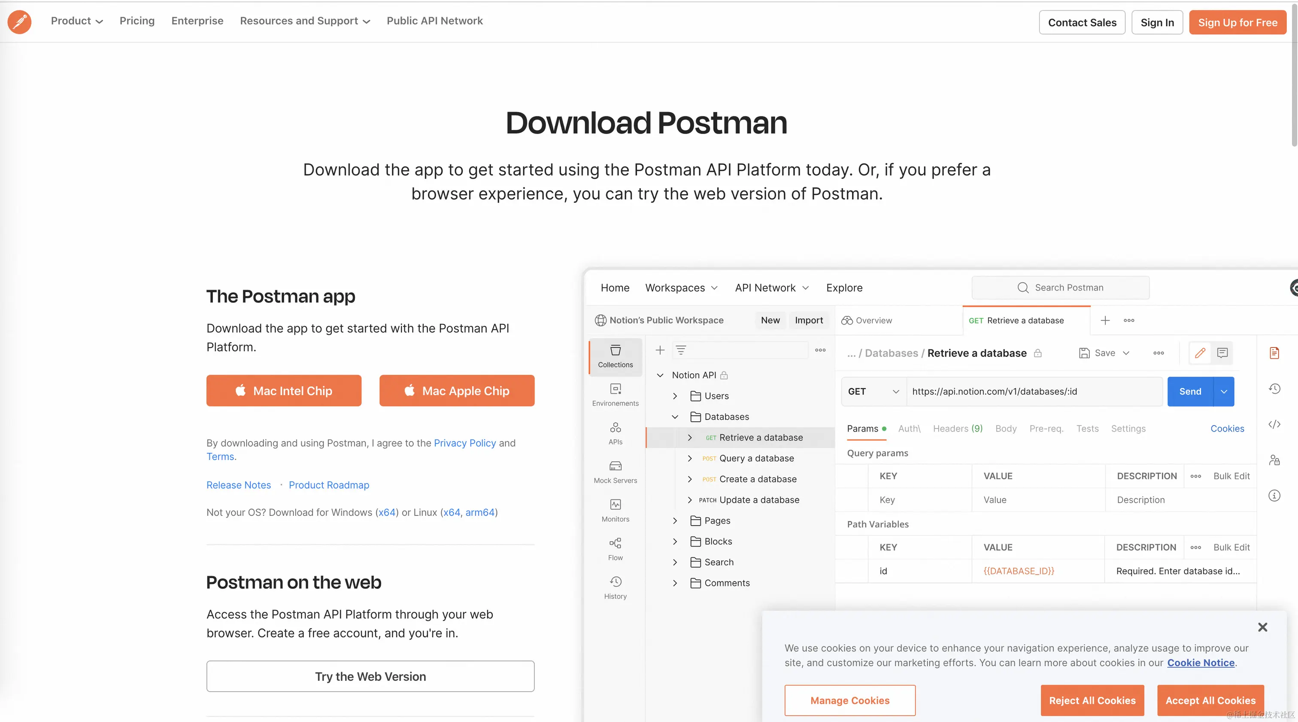Select Public API Network menu item

434,21
